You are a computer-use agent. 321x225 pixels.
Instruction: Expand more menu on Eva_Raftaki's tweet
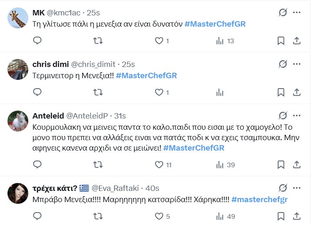296,188
